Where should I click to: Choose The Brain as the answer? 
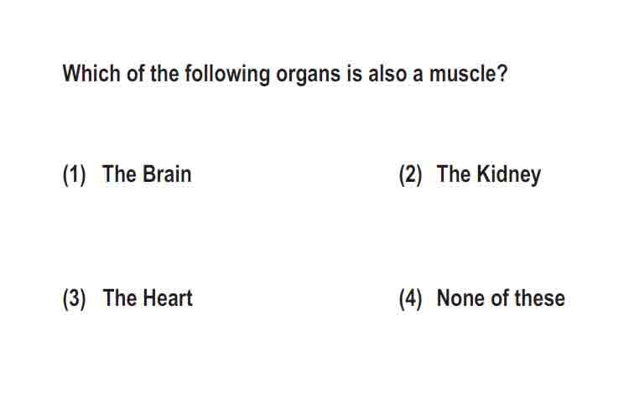pyautogui.click(x=147, y=174)
